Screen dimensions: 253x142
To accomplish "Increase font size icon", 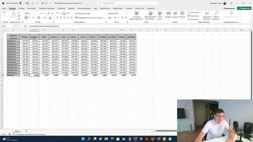I will pyautogui.click(x=49, y=13).
